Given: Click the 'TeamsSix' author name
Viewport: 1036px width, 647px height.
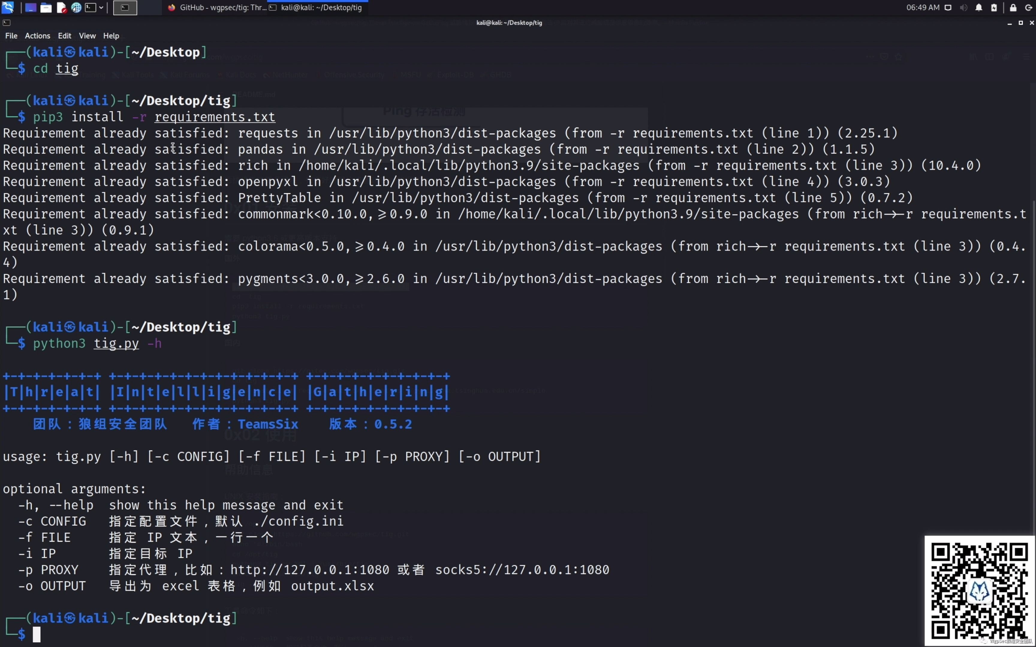Looking at the screenshot, I should [268, 424].
